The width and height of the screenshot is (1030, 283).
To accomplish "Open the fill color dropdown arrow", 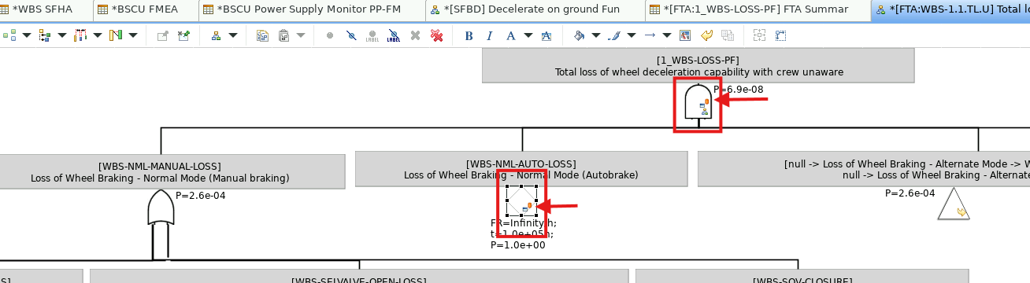I will [x=596, y=35].
